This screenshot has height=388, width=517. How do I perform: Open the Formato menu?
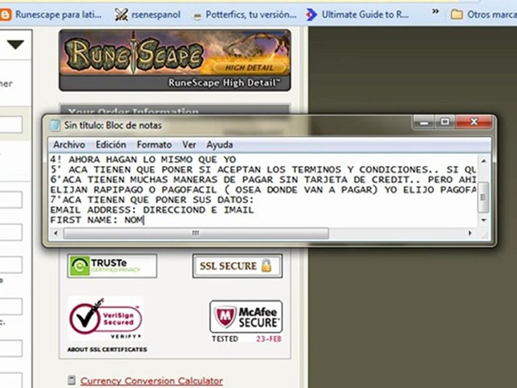[x=154, y=144]
